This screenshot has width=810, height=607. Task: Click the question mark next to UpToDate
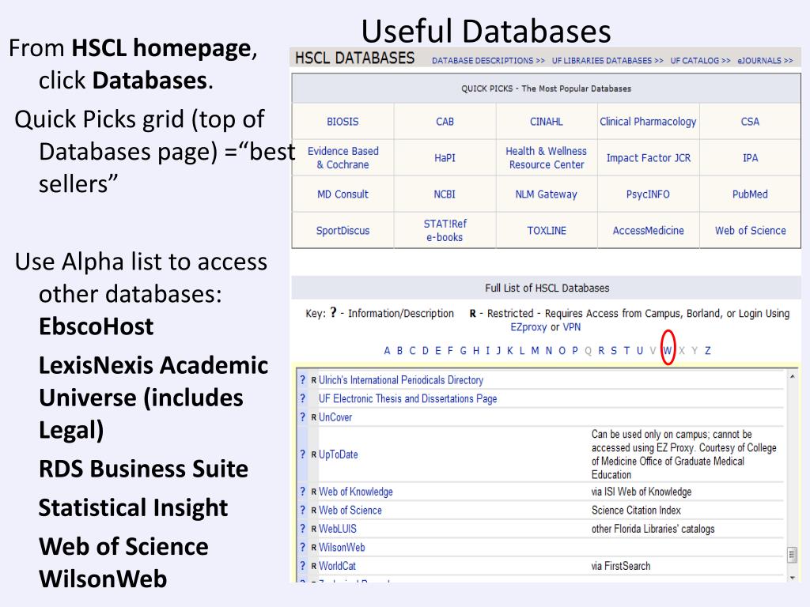(303, 454)
